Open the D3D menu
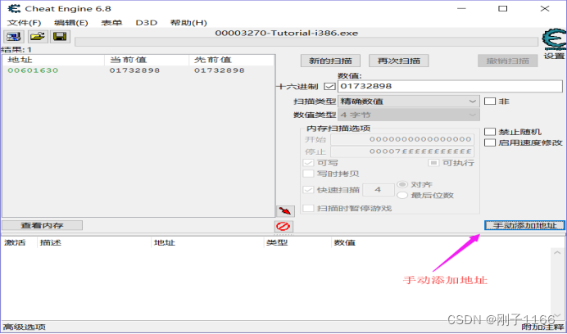The height and width of the screenshot is (334, 567). click(x=147, y=23)
